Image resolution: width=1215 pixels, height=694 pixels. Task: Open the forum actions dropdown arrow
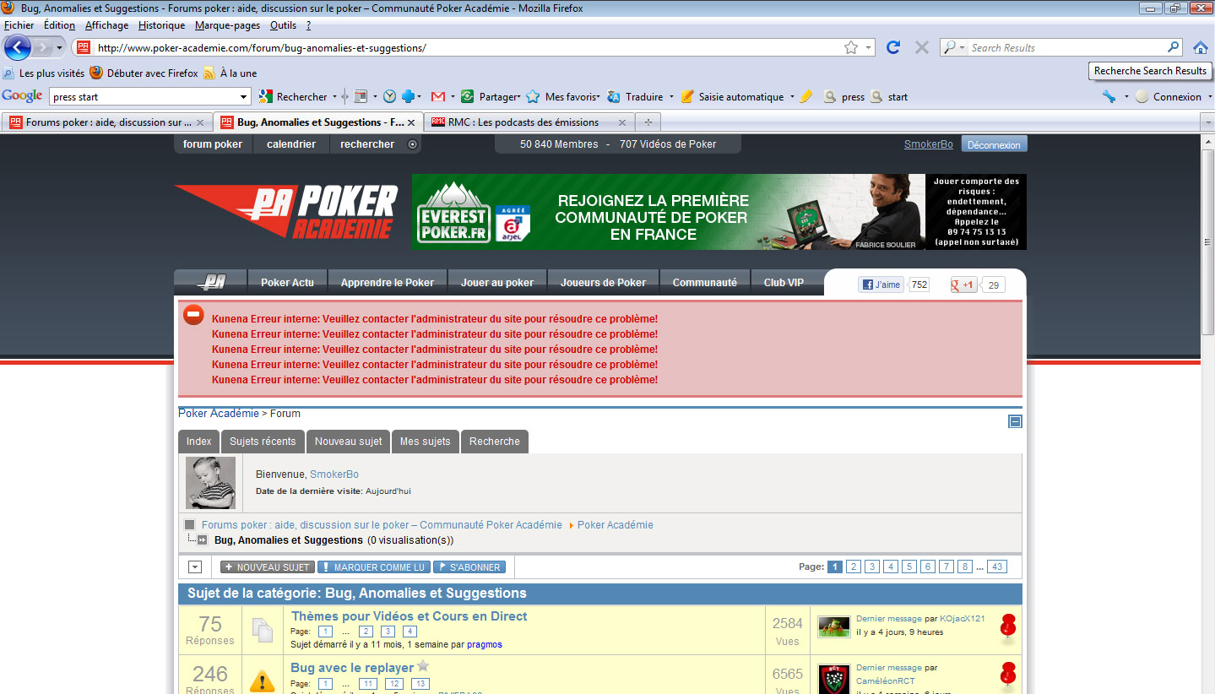(195, 567)
